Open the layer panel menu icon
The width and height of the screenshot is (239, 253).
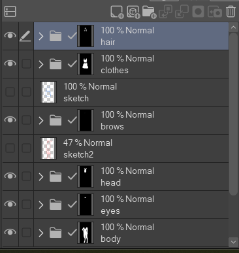click(x=10, y=11)
